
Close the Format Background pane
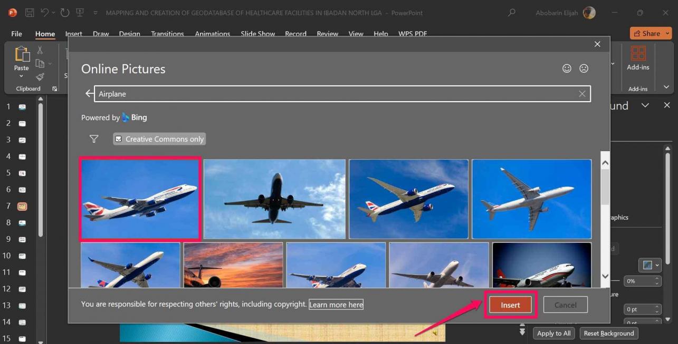click(667, 105)
